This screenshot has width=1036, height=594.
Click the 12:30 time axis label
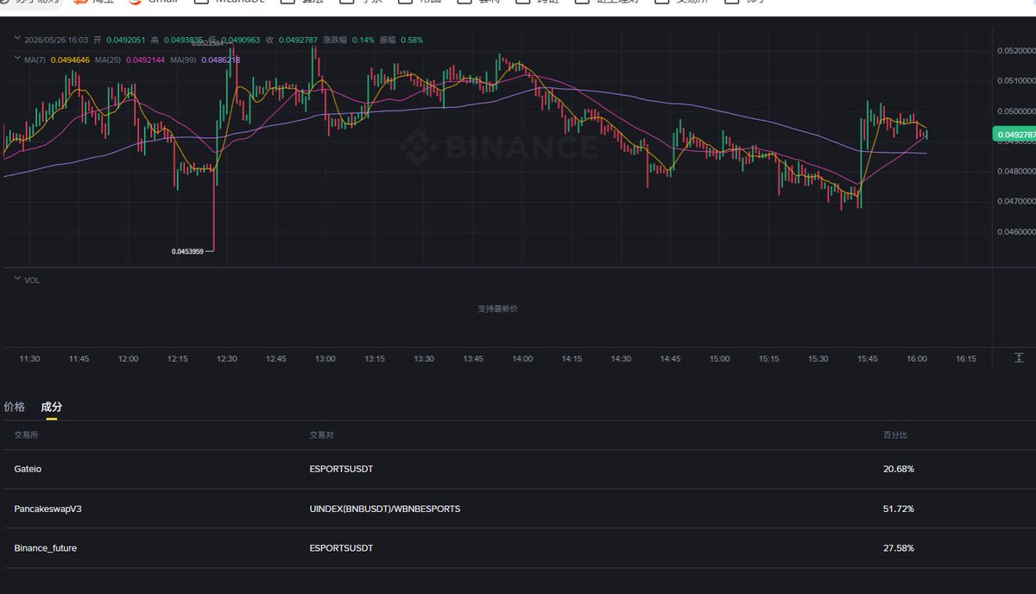point(226,358)
